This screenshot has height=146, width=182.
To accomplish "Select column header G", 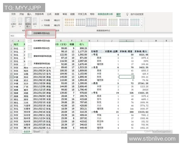I will (x=82, y=41).
